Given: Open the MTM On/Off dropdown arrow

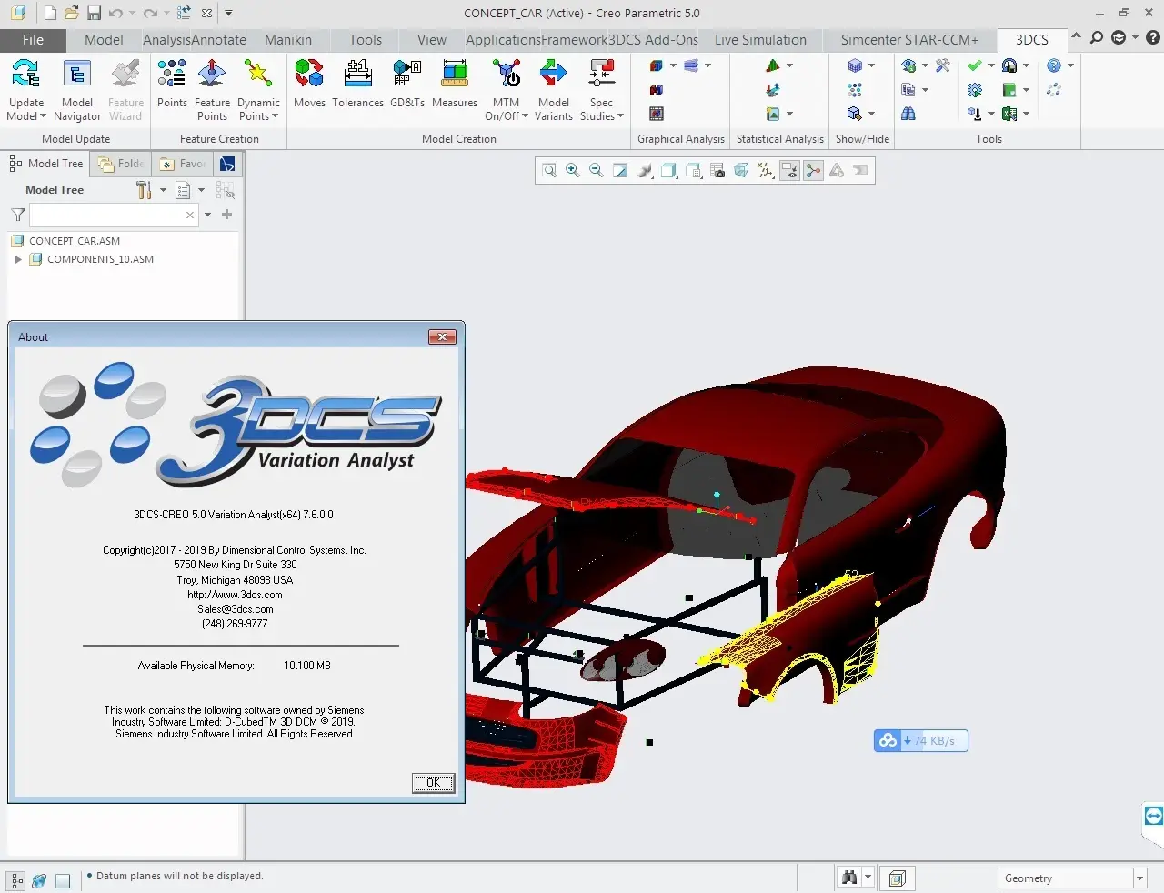Looking at the screenshot, I should click(525, 116).
